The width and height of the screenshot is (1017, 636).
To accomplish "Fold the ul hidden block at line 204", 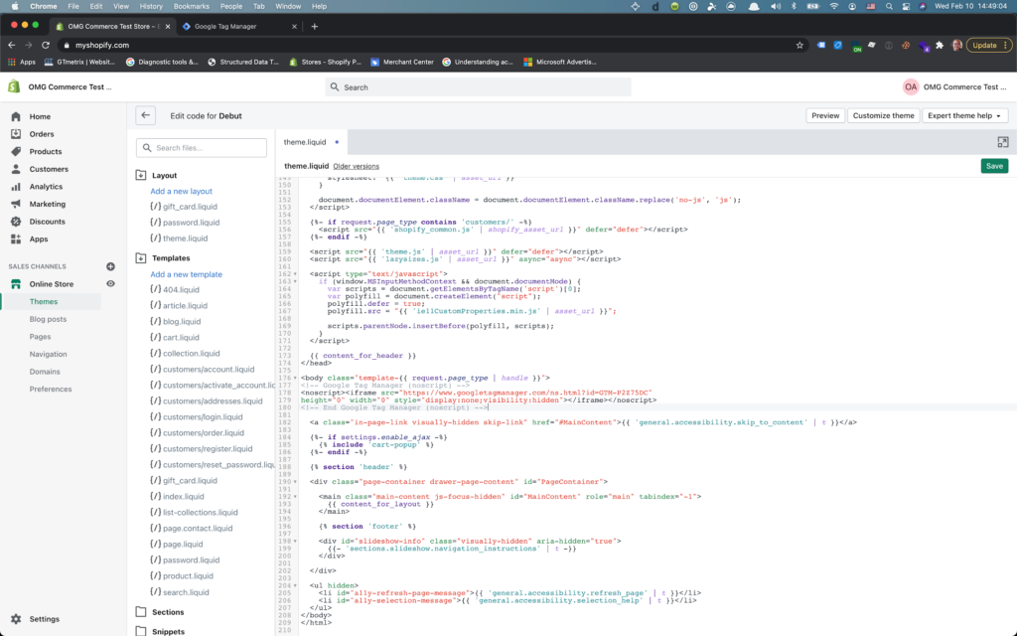I will coord(295,585).
